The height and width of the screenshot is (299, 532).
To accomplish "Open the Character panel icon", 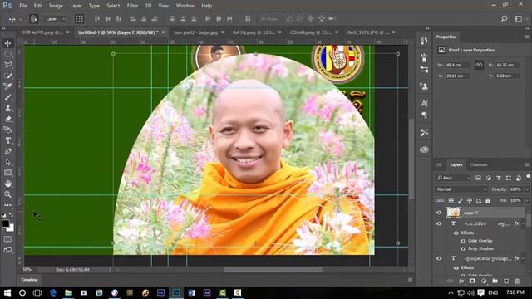I will 424,103.
